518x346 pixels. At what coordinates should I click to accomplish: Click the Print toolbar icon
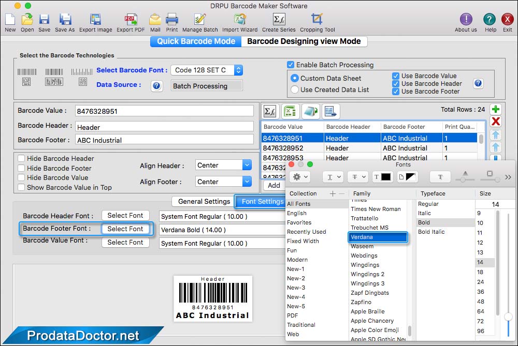coord(172,20)
